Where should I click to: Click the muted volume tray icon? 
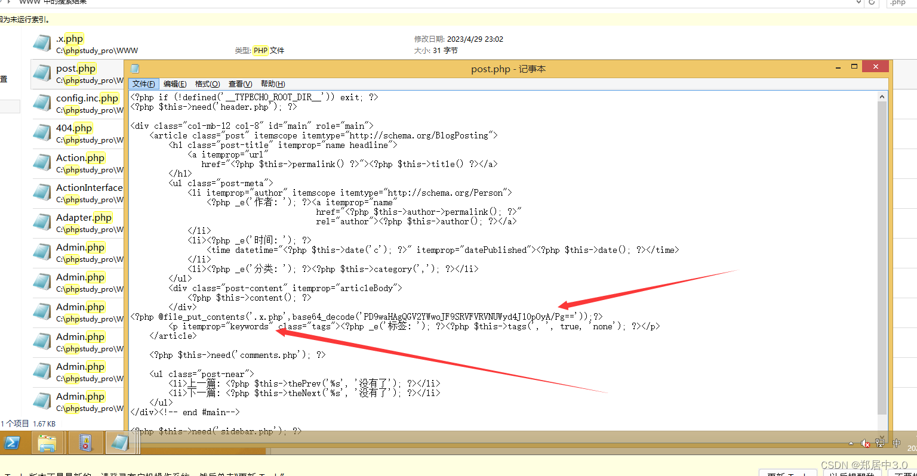tap(865, 443)
